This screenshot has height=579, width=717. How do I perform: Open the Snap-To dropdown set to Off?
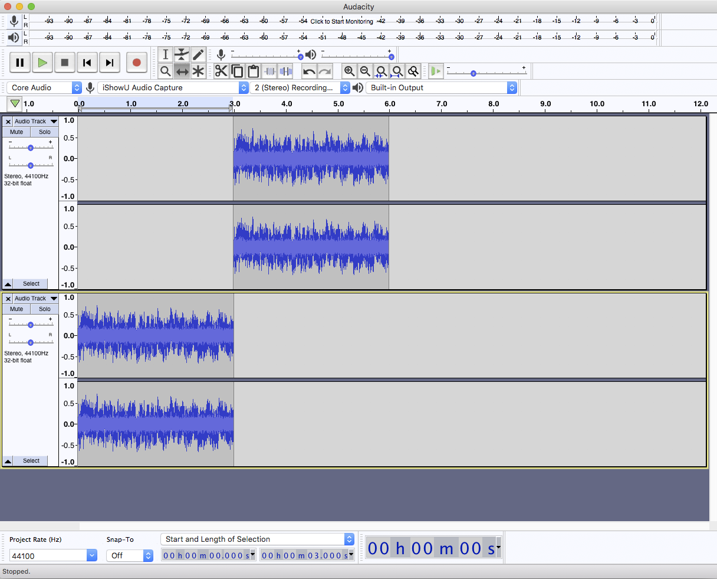click(x=129, y=555)
